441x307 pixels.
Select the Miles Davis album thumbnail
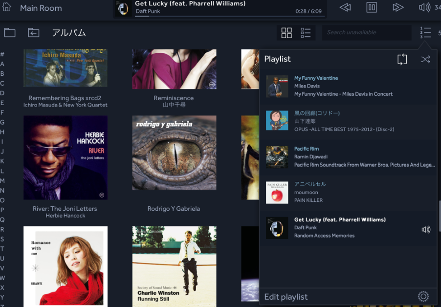[x=277, y=87]
